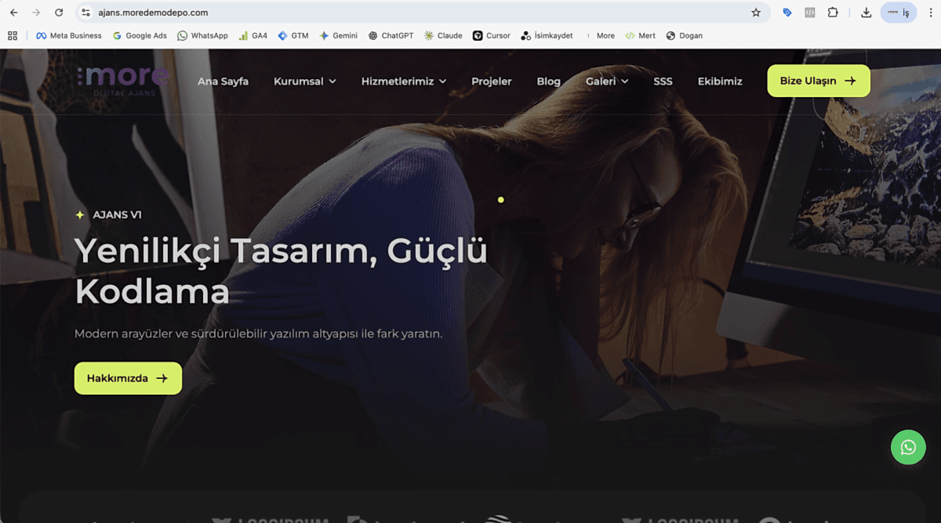Open the Meta Business bookmark
The width and height of the screenshot is (941, 523).
[69, 35]
